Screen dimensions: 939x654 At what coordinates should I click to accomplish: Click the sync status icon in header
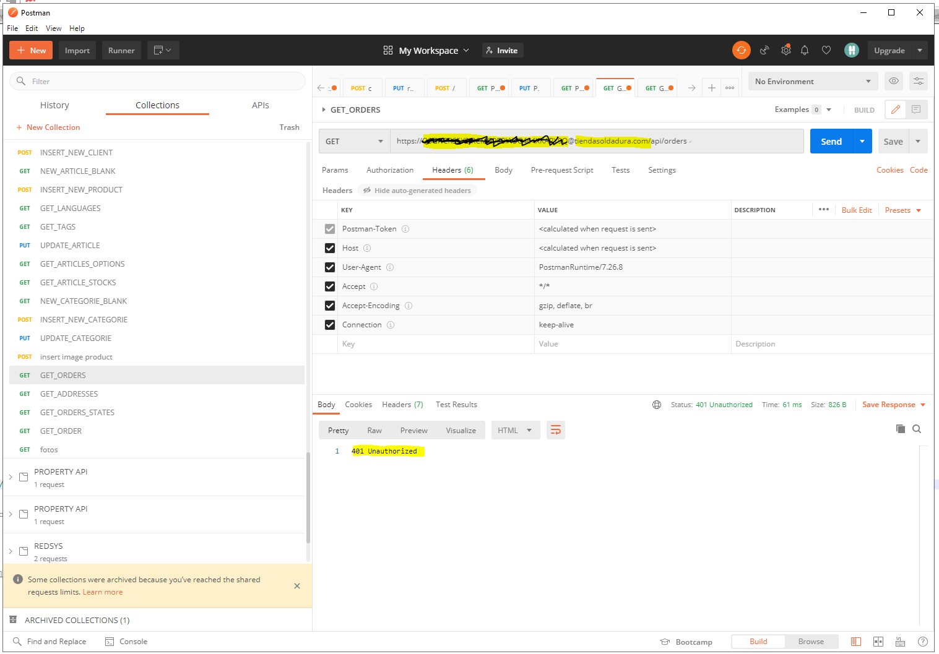(x=741, y=50)
